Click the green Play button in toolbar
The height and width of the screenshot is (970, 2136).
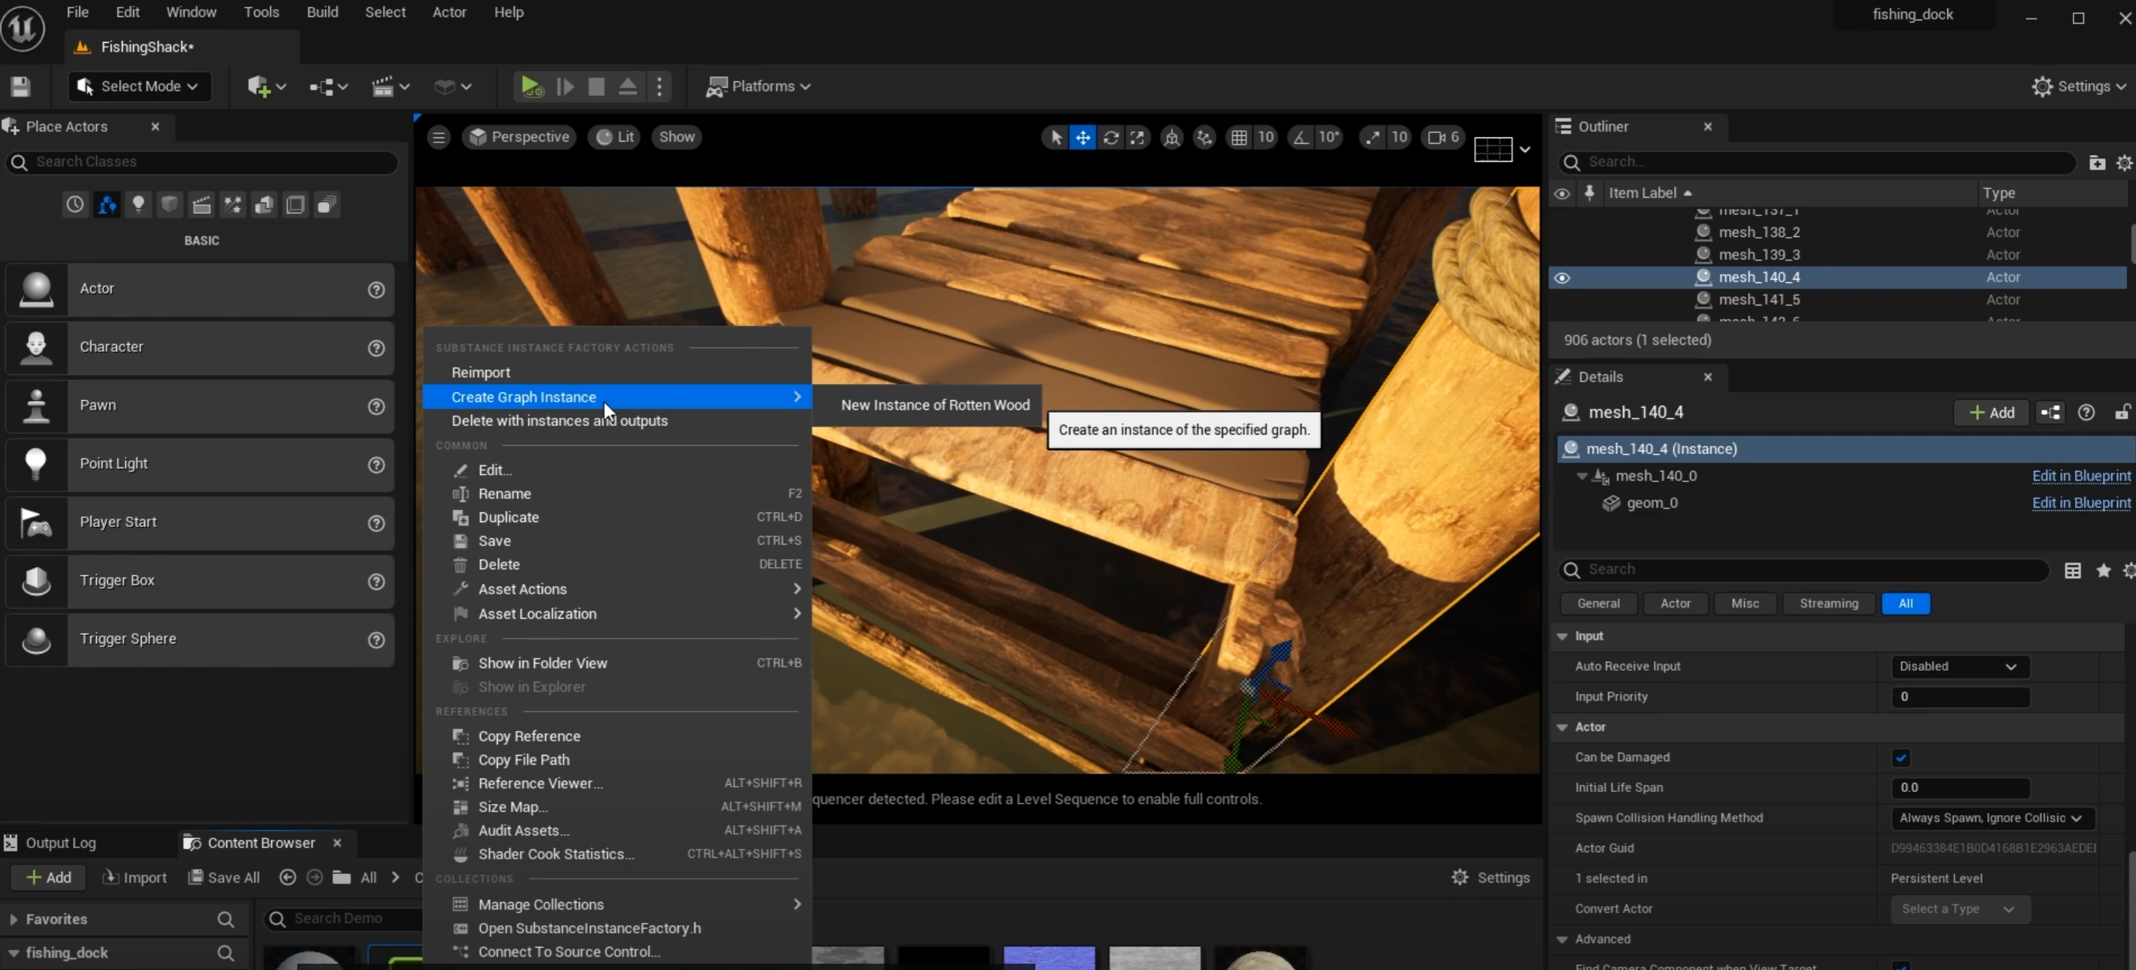coord(529,86)
